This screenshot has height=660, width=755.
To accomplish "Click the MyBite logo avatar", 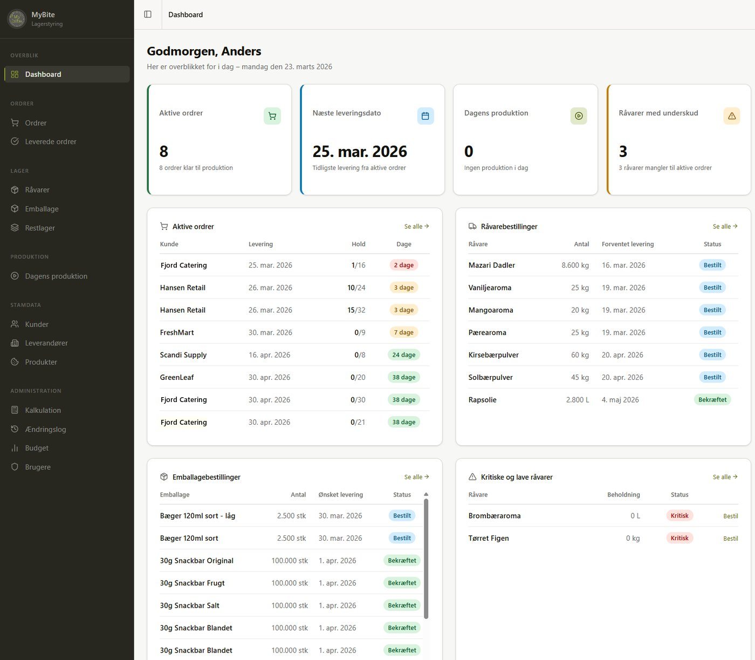I will click(17, 19).
